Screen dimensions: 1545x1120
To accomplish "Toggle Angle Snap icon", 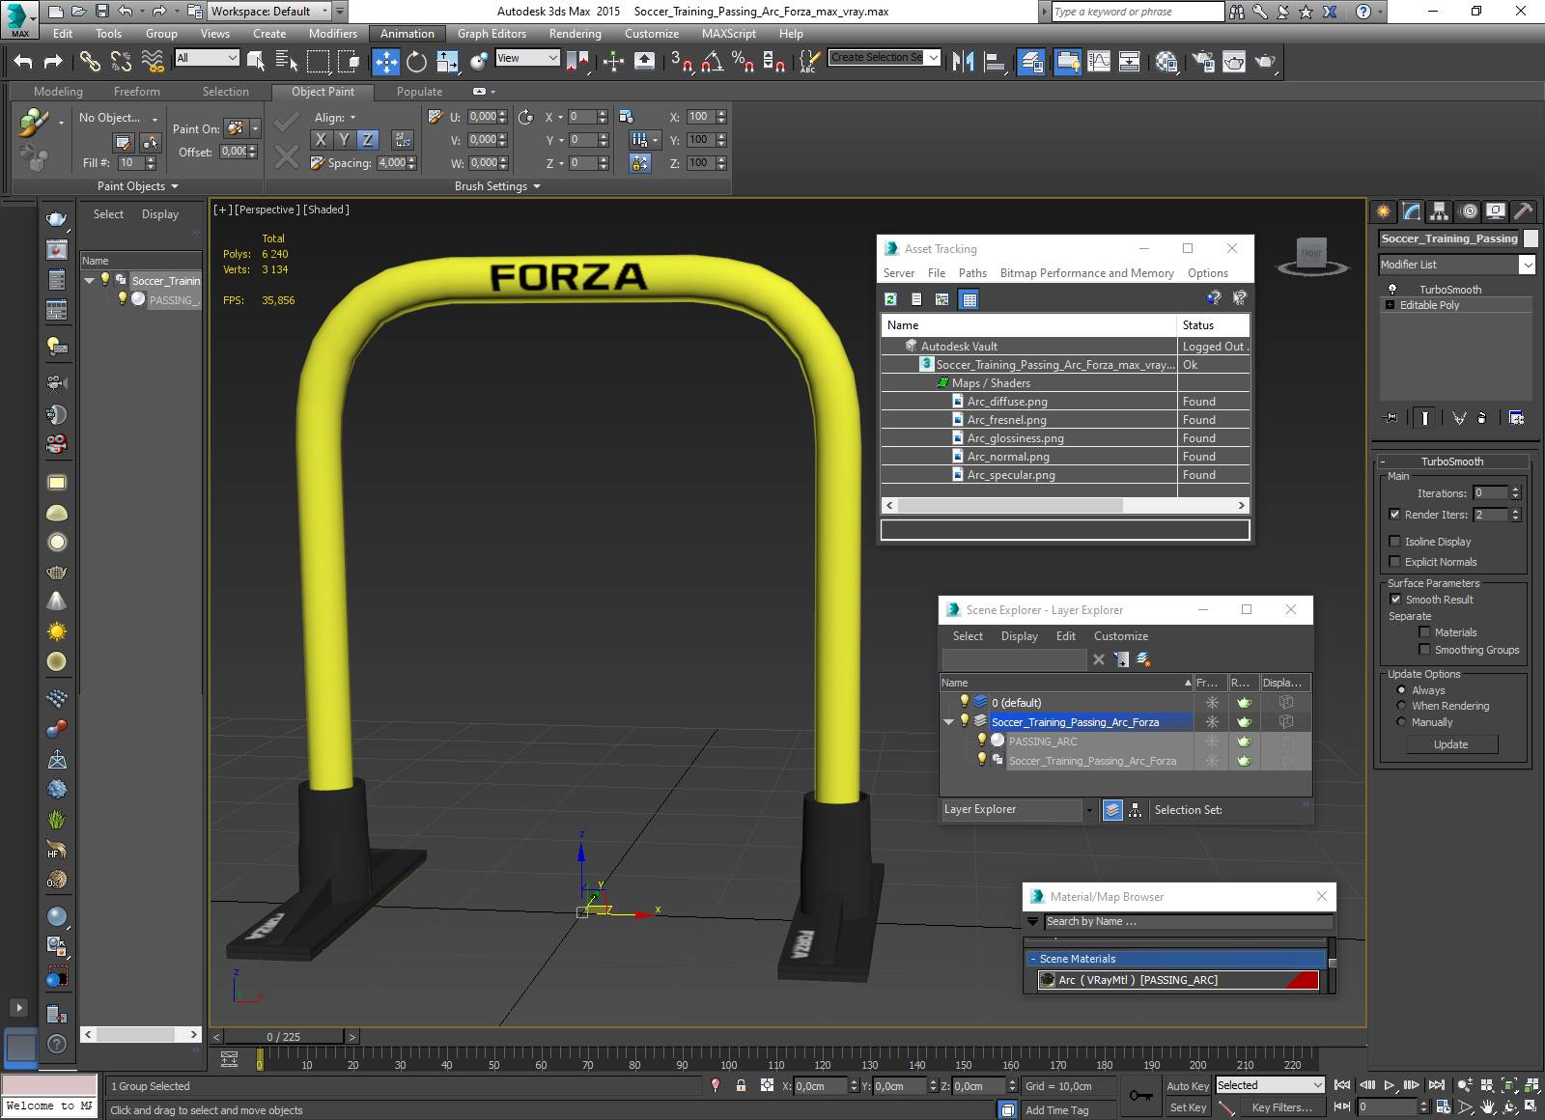I will (x=712, y=62).
